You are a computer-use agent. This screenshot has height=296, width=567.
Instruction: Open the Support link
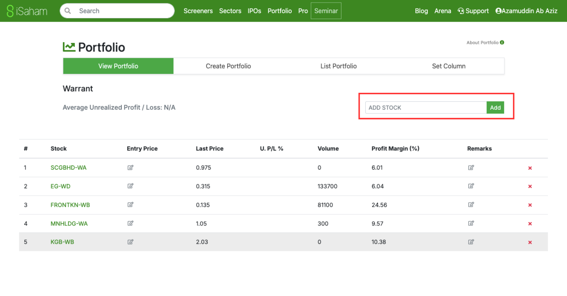coord(473,11)
